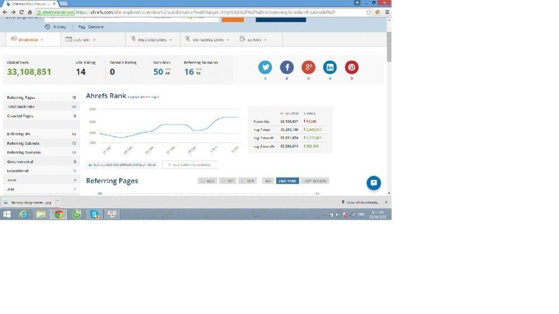
Task: Click the Total Backlinks sidebar row
Action: 41,107
